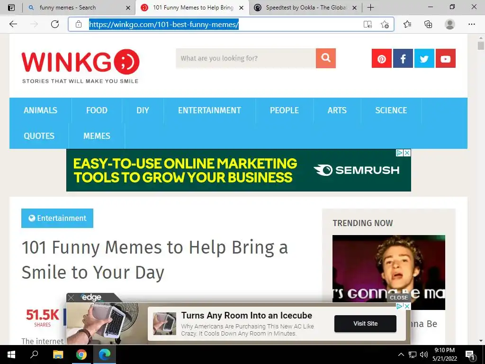485x364 pixels.
Task: Click the page vertical scrollbar thumb
Action: click(x=481, y=45)
